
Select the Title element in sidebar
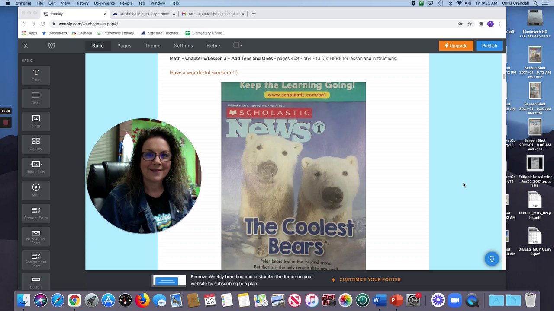pos(36,75)
